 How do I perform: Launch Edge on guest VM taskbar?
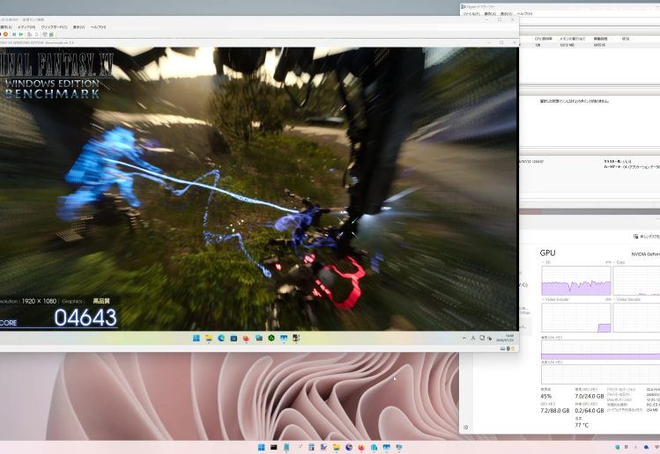[221, 338]
